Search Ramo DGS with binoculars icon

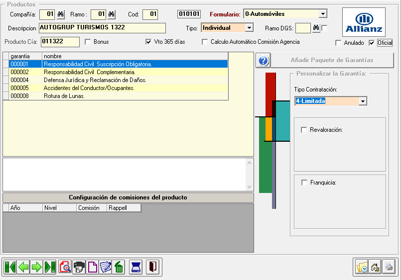tap(316, 28)
